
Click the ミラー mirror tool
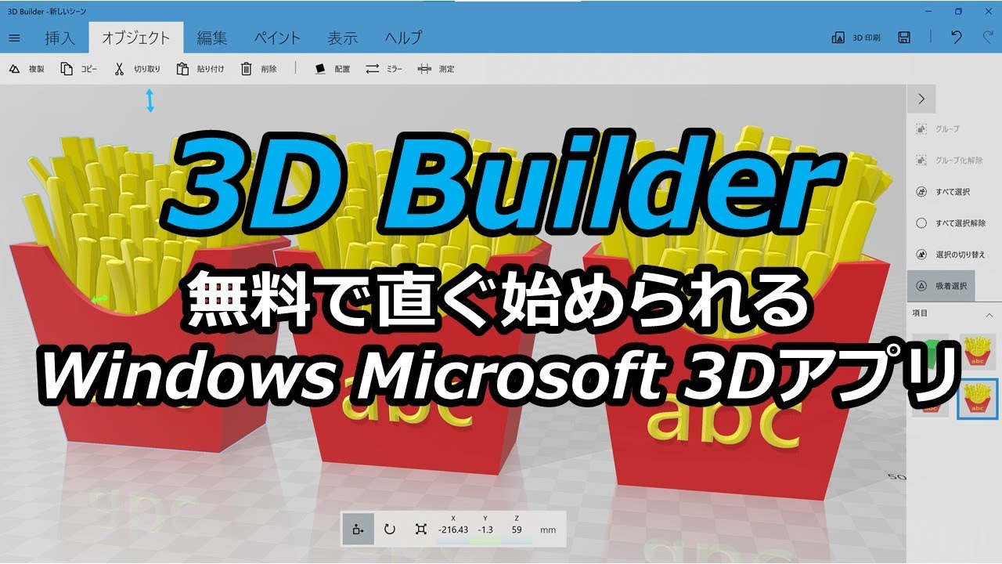pos(384,69)
